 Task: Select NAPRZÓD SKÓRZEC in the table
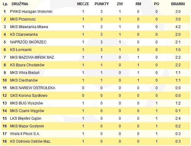[x=28, y=42]
